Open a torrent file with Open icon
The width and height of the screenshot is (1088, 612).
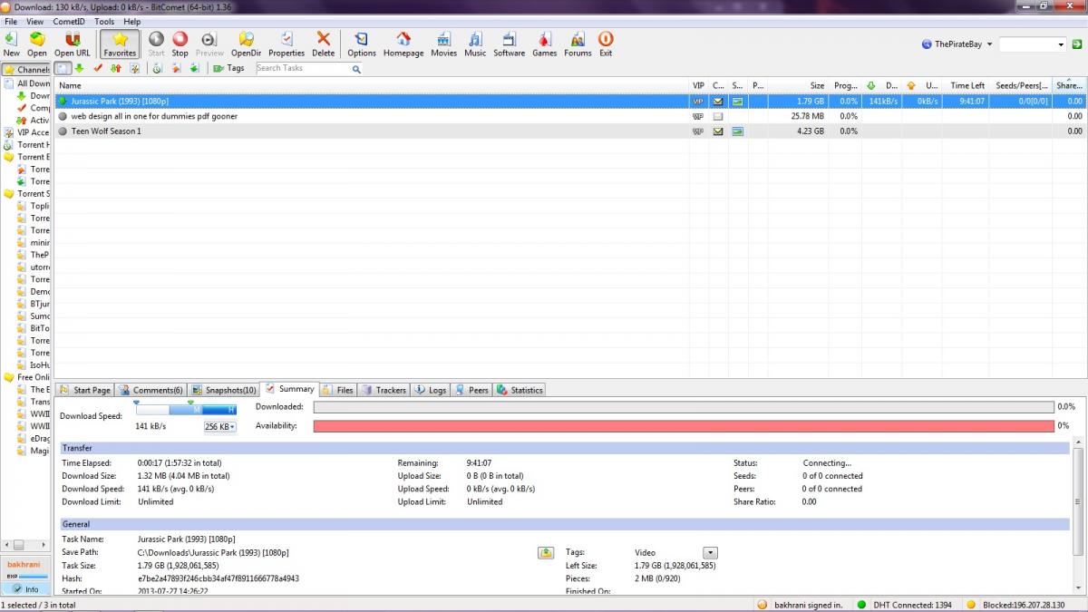coord(37,44)
